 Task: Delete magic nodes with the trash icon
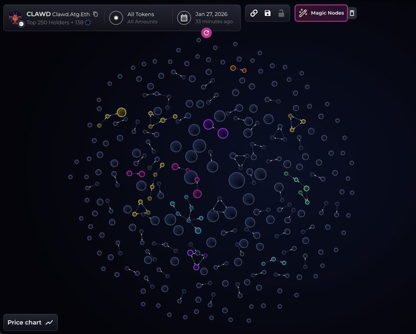[x=352, y=13]
